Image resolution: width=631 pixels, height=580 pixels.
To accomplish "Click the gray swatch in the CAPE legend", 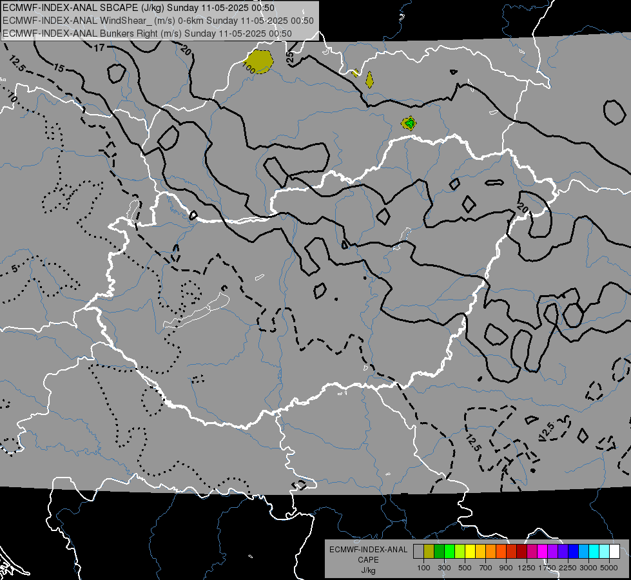I will pos(418,552).
